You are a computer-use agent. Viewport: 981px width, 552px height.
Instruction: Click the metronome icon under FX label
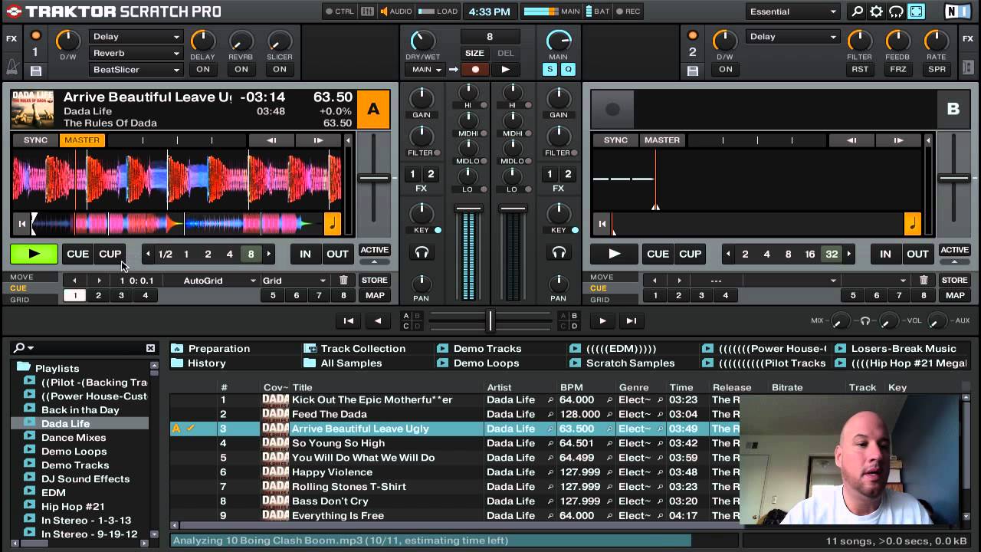pos(11,67)
